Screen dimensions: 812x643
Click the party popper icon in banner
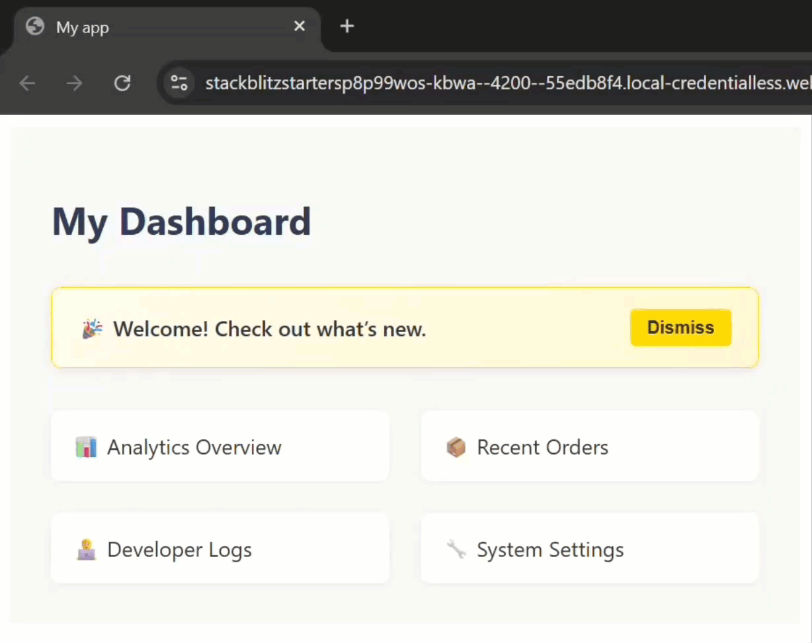click(92, 329)
